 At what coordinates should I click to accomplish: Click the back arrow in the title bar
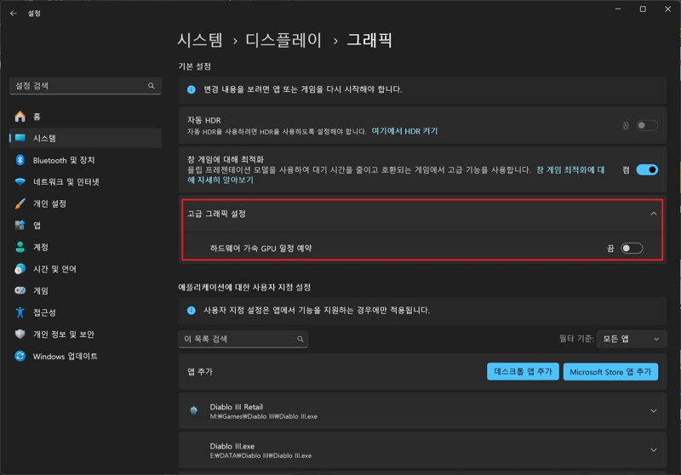pos(14,13)
